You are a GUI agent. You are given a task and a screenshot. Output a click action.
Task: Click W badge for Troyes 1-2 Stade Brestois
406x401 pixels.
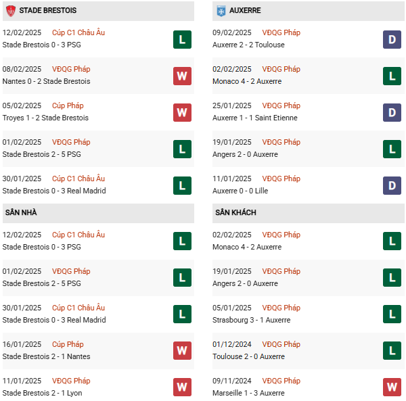pos(182,112)
